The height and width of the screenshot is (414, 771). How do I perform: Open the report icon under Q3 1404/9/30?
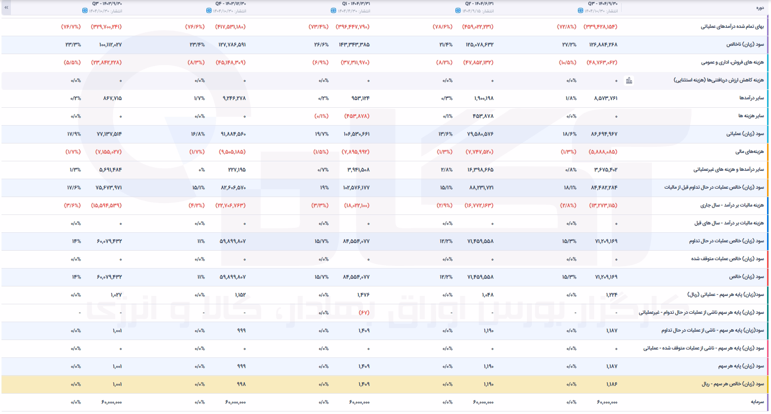(581, 10)
